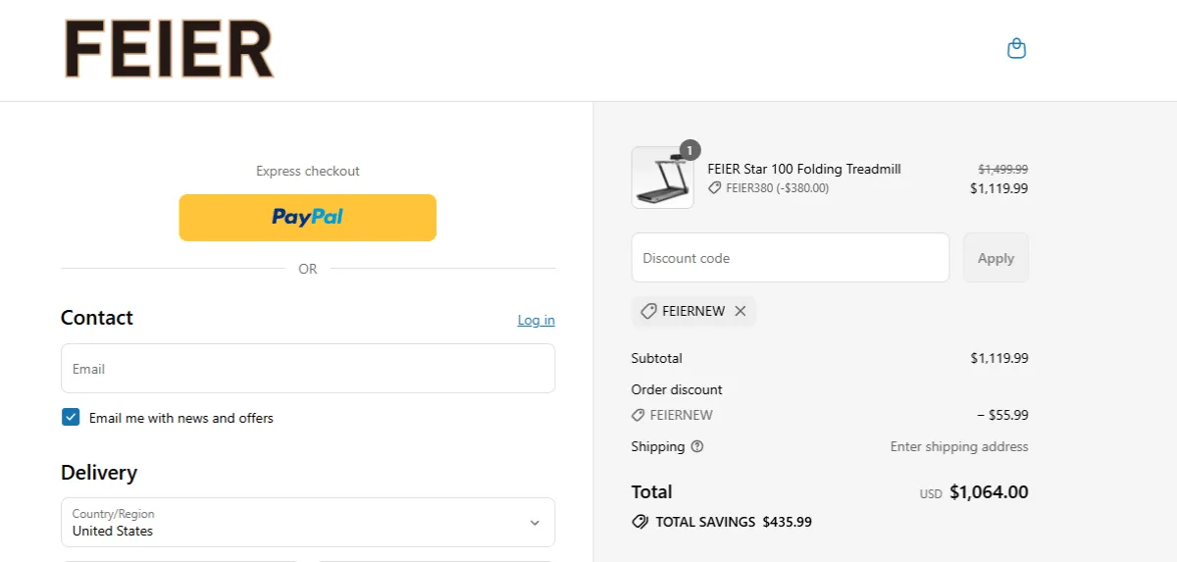
Task: Click the Subtotal label
Action: click(657, 358)
